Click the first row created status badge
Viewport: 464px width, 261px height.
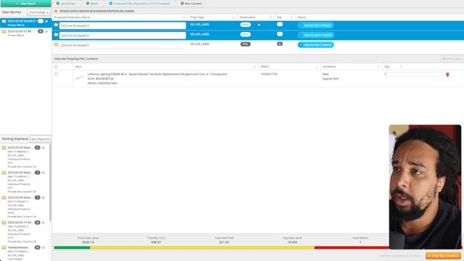pos(315,25)
